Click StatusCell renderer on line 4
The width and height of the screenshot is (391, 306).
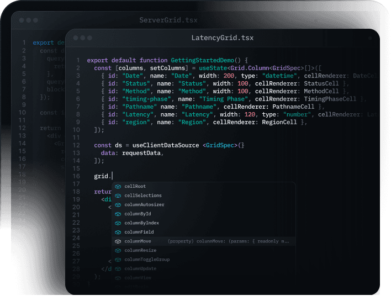click(321, 83)
